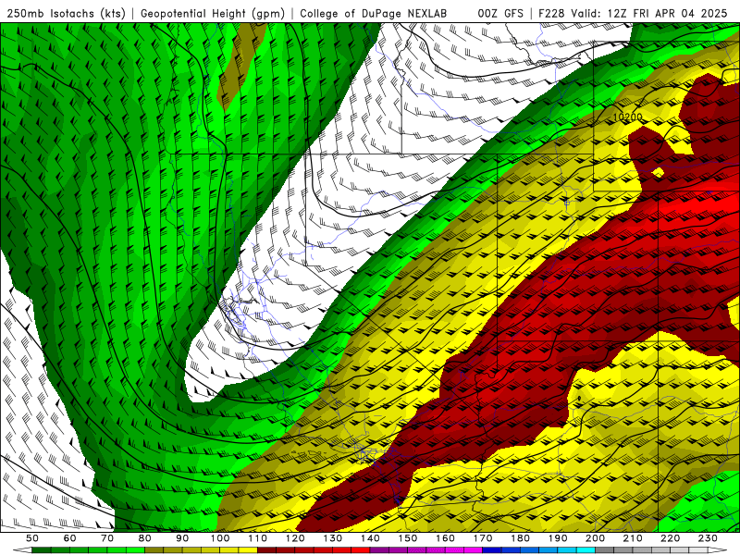Screen dimensions: 740x555
Task: Click the '230' value on the color scale
Action: pos(708,538)
